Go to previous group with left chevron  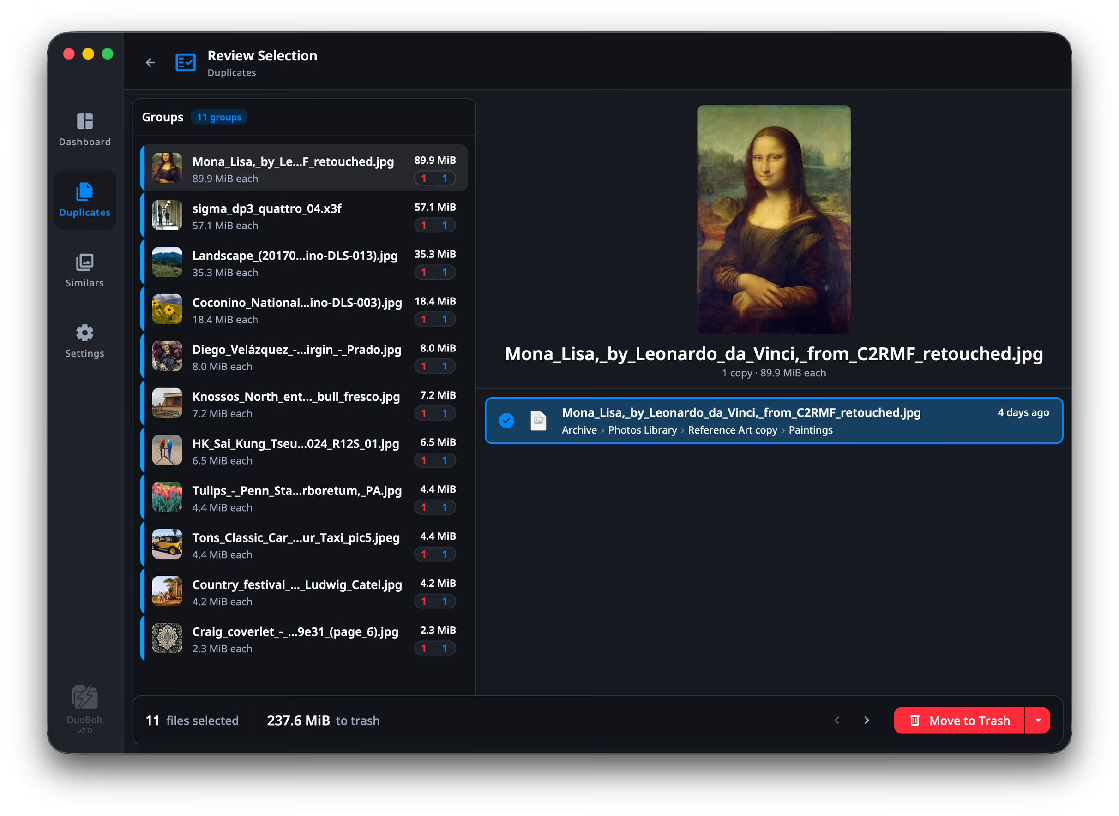pyautogui.click(x=837, y=720)
